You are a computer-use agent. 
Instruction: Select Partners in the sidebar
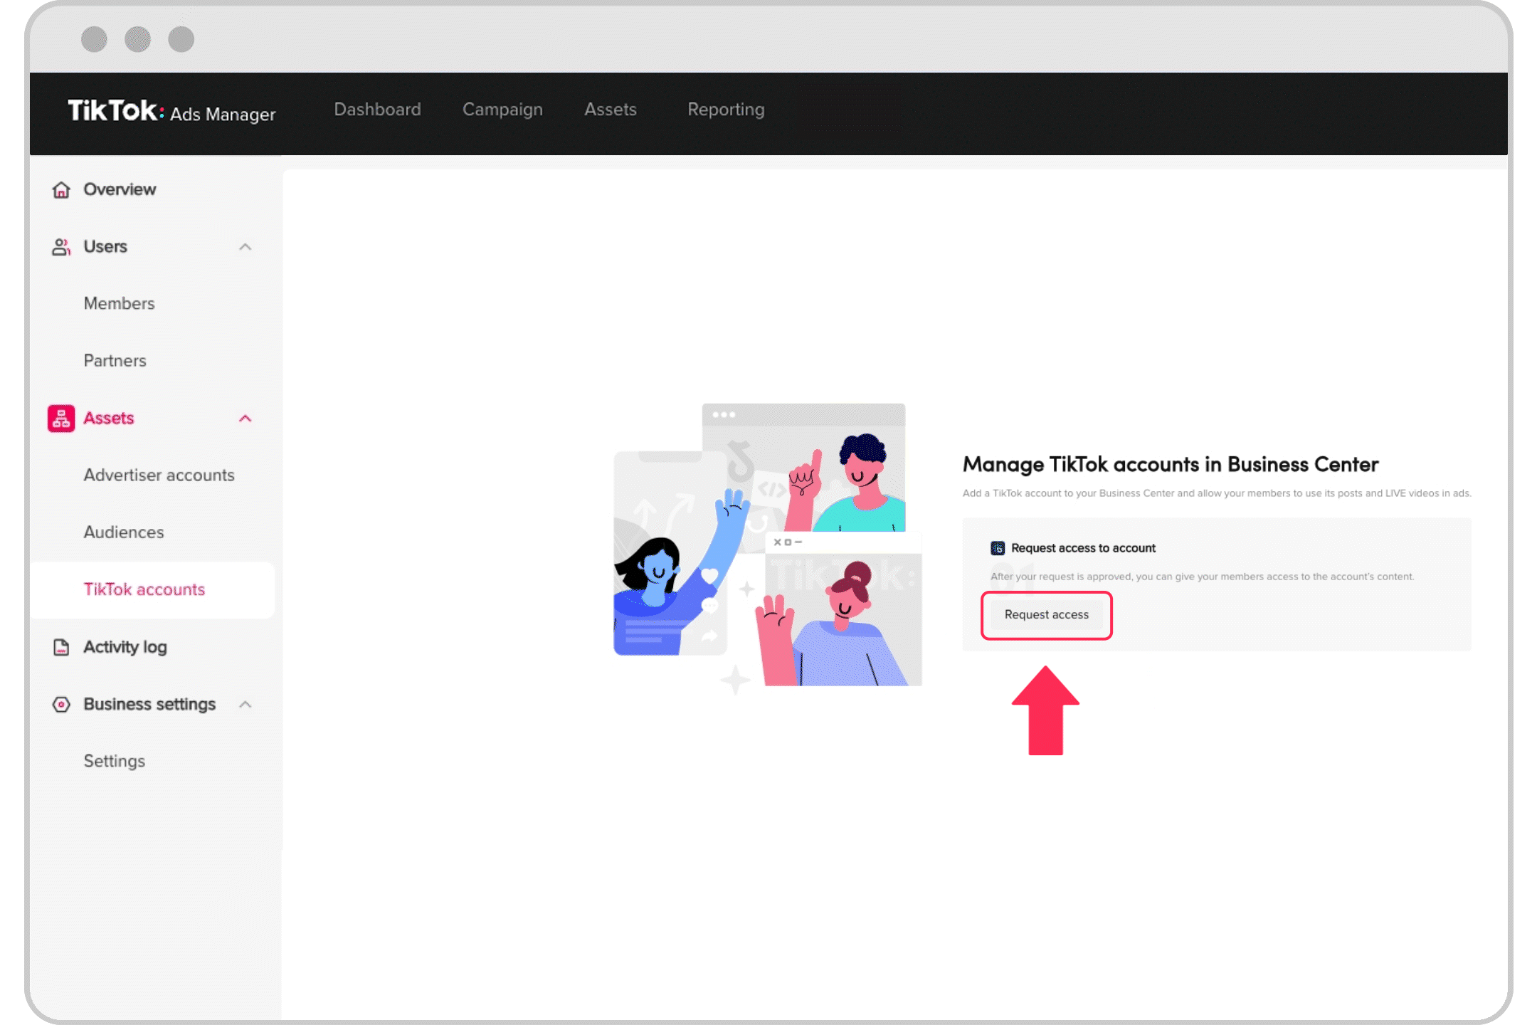[115, 361]
